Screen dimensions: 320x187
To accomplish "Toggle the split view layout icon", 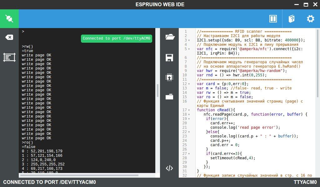I will (273, 19).
